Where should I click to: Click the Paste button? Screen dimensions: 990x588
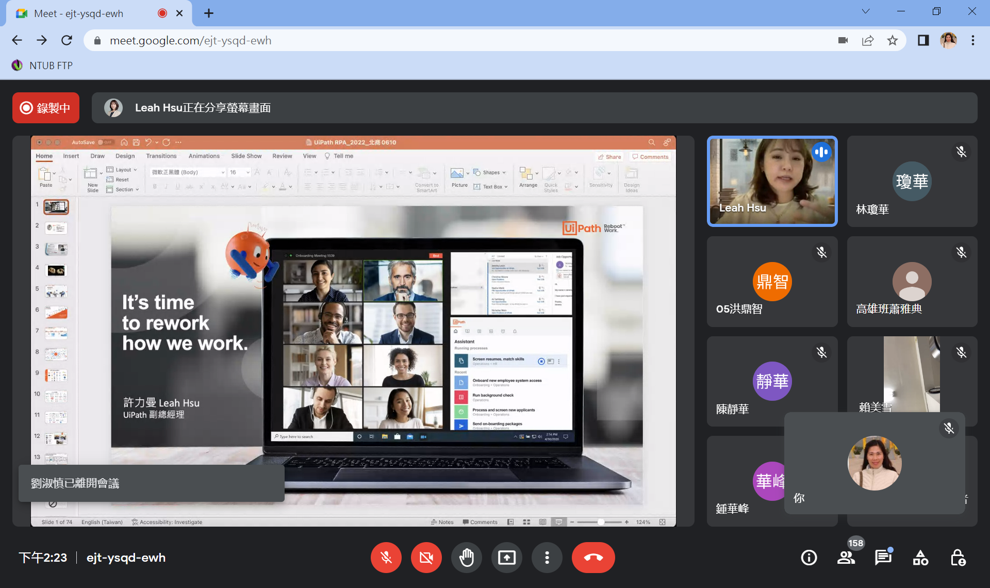point(46,177)
